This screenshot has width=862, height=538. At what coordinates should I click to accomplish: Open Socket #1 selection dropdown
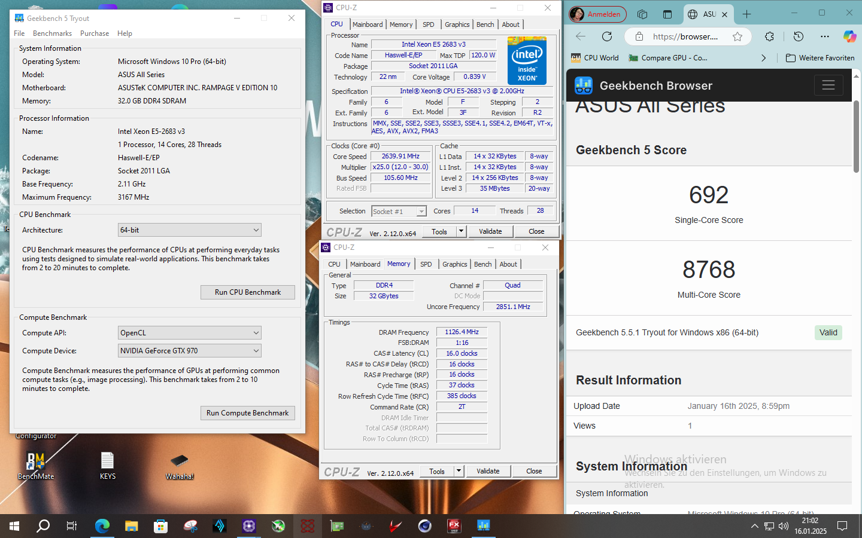399,212
